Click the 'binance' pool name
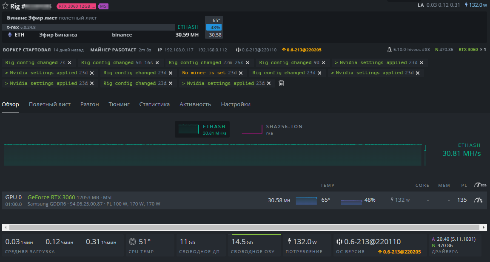 click(122, 35)
